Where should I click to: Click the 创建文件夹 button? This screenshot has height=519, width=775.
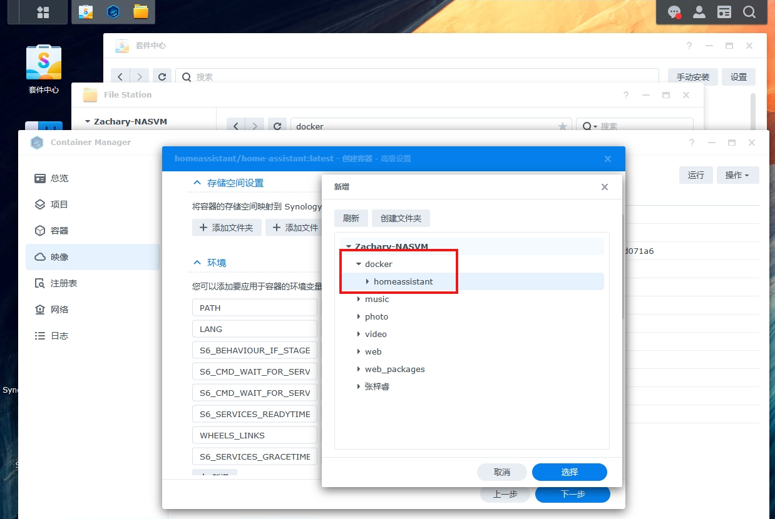click(x=401, y=218)
